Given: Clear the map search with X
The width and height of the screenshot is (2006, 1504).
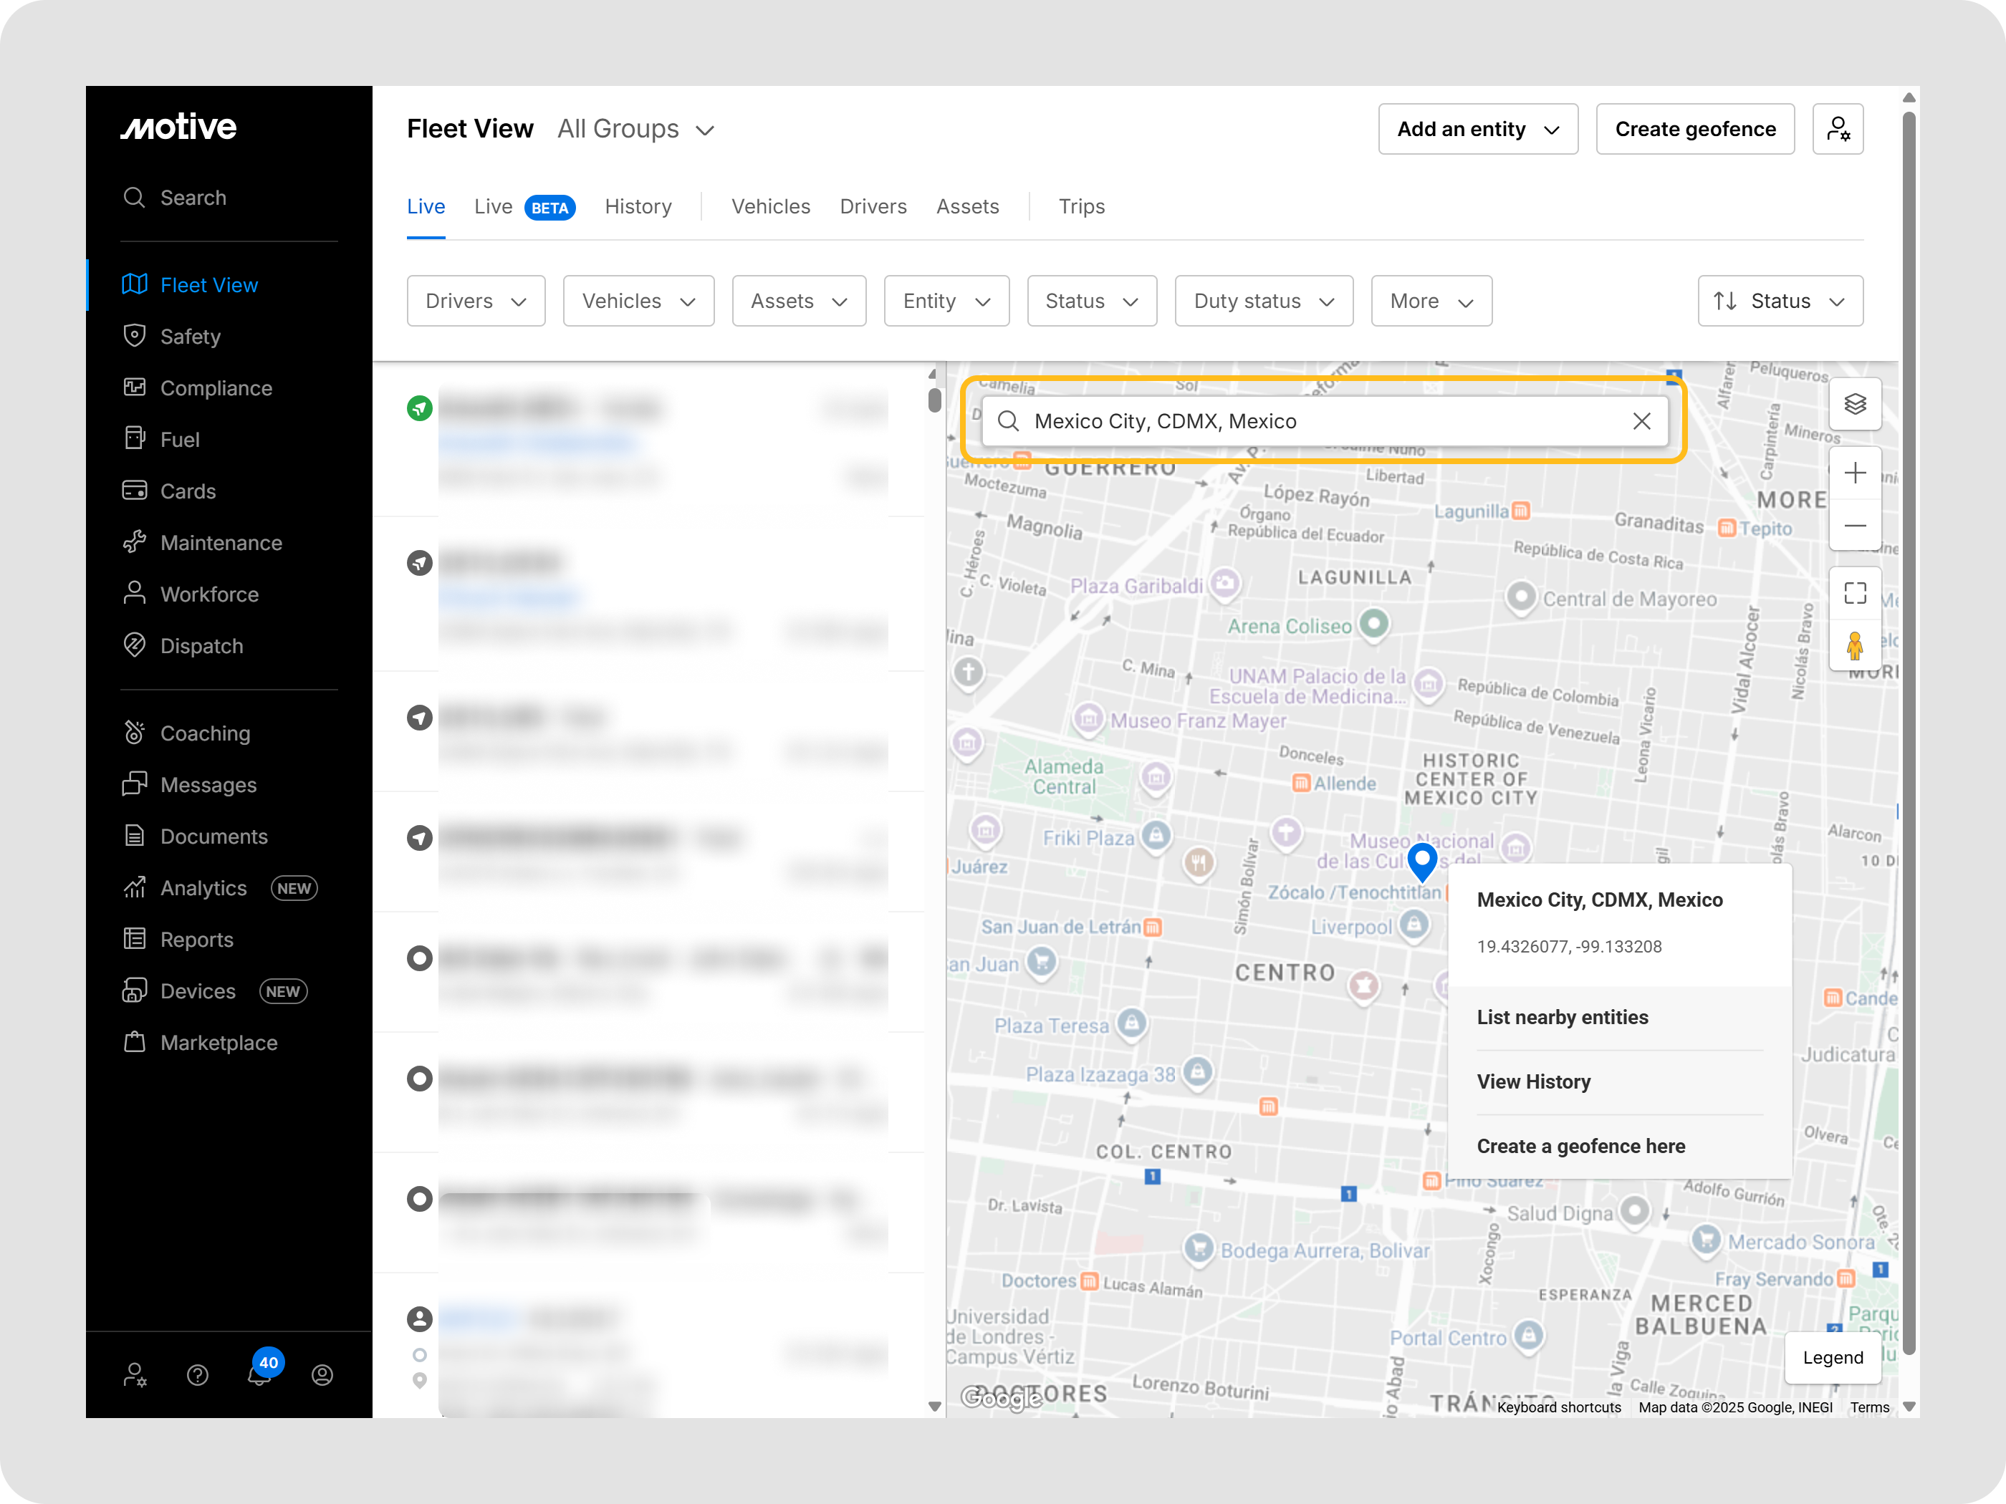Looking at the screenshot, I should tap(1641, 422).
